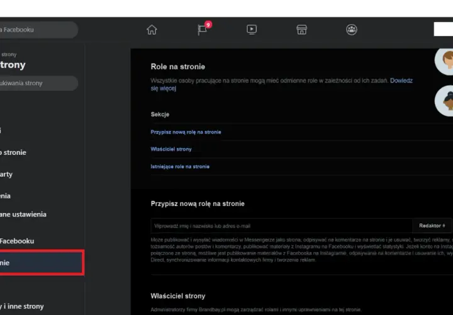Select sidebar item ending in 'arty'
The width and height of the screenshot is (453, 315).
click(6, 175)
